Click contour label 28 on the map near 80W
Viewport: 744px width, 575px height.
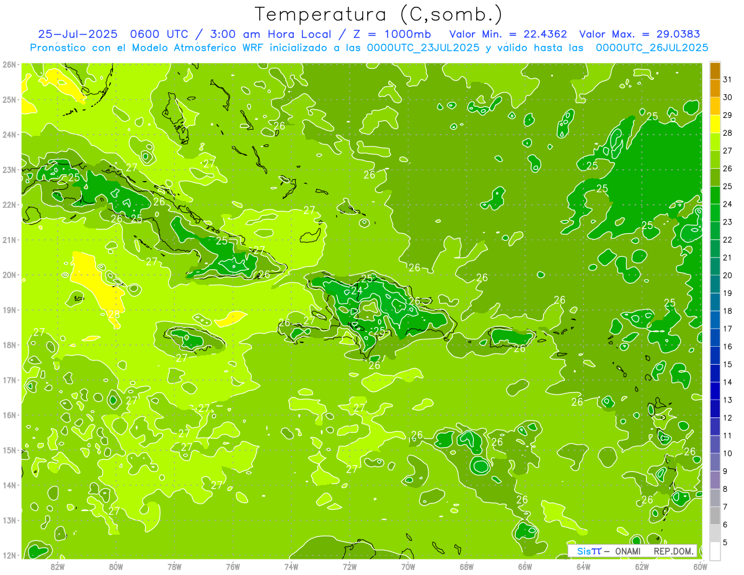[x=114, y=314]
